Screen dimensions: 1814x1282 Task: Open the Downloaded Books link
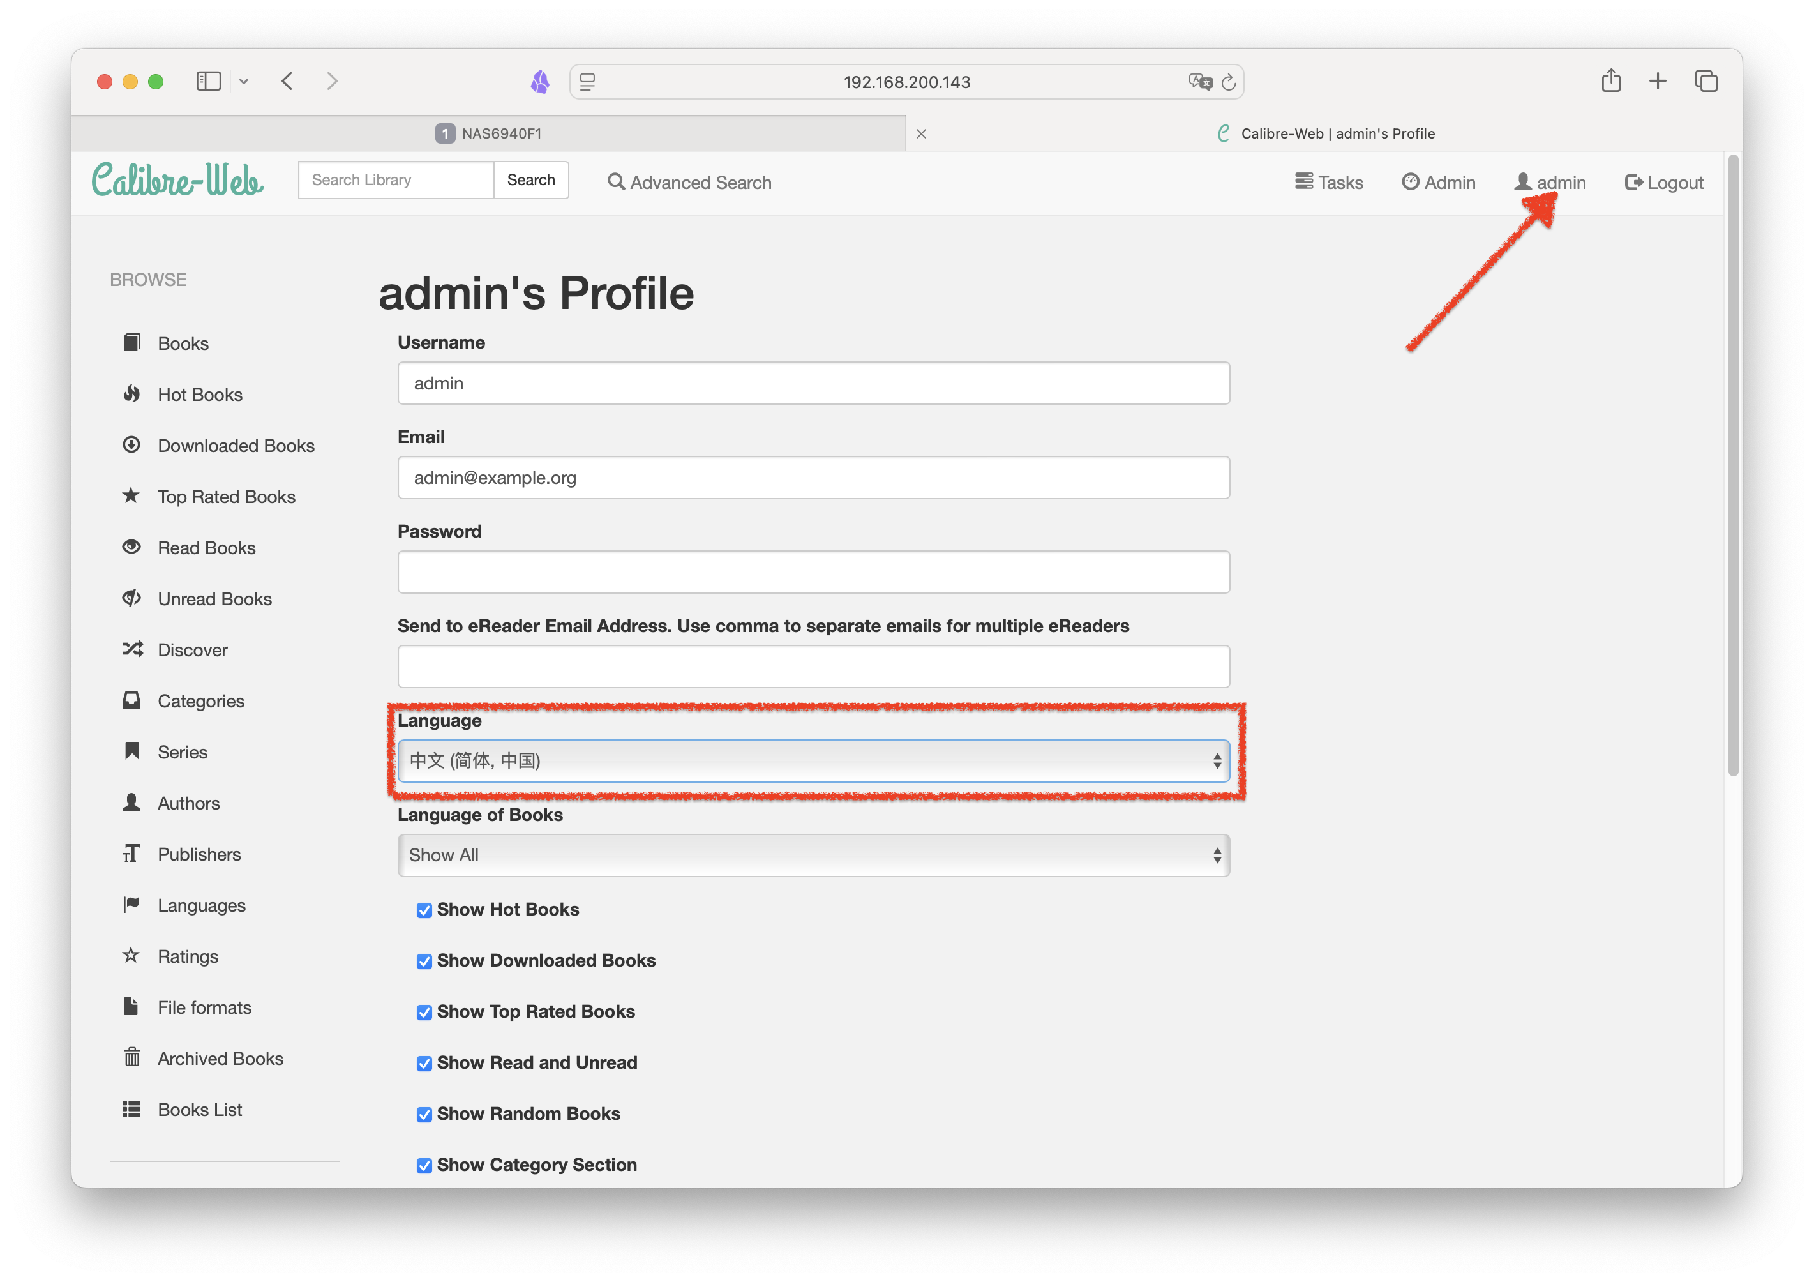point(236,446)
